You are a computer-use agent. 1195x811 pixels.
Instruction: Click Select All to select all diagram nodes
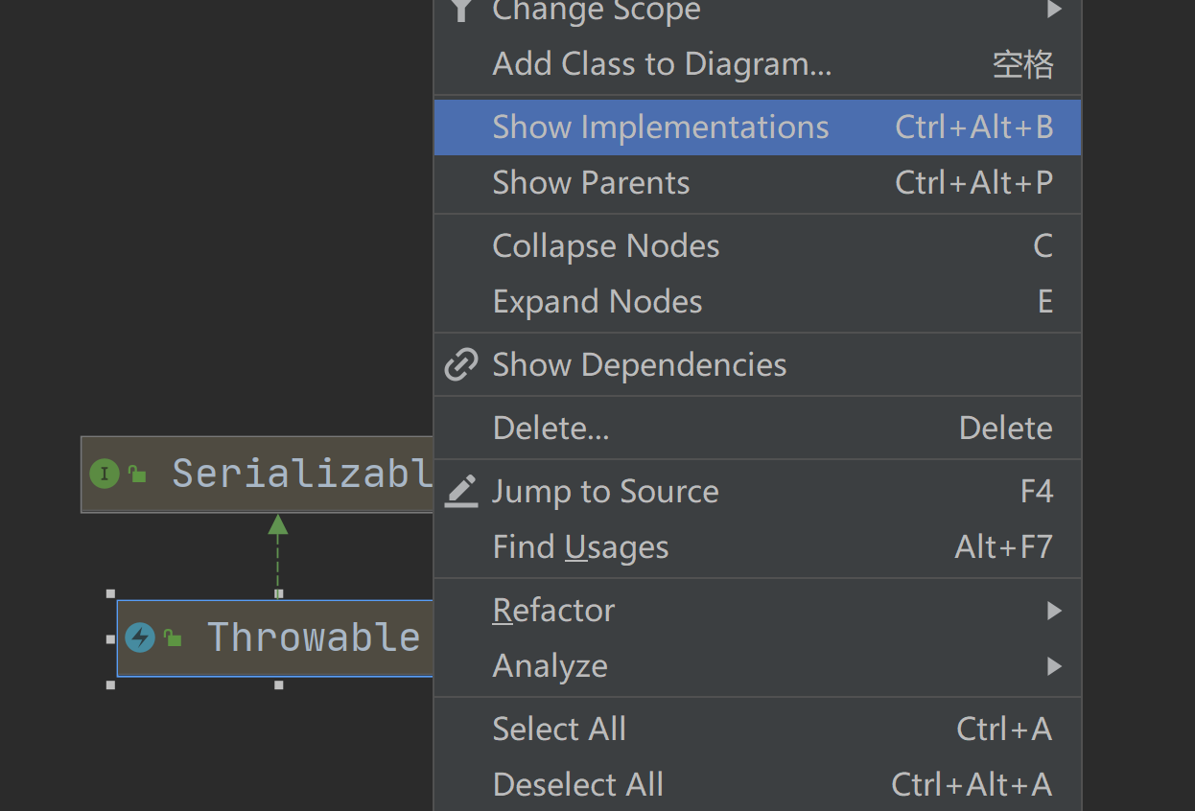point(559,729)
